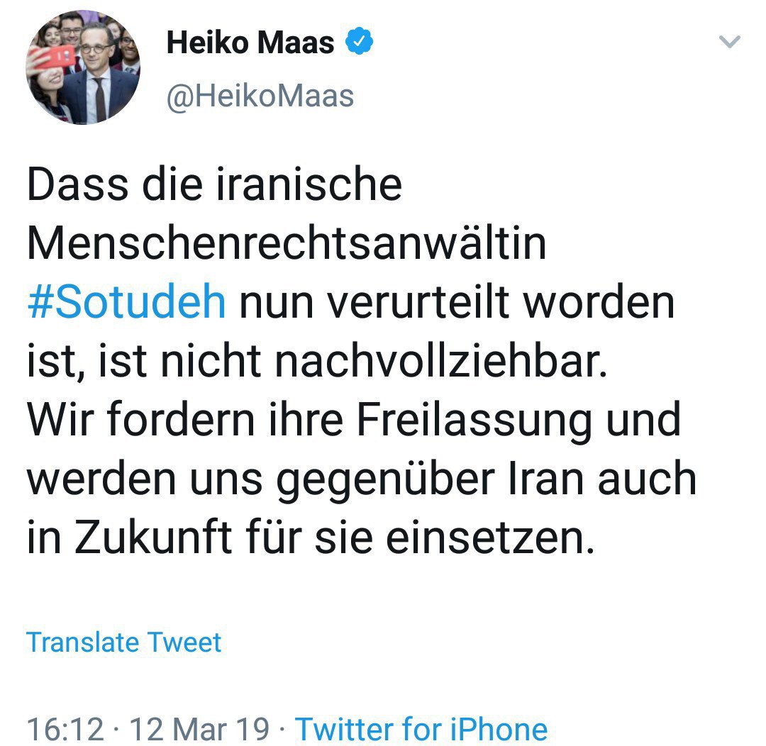Click Translate Tweet
Viewport: 766px width, 746px height.
pyautogui.click(x=124, y=642)
